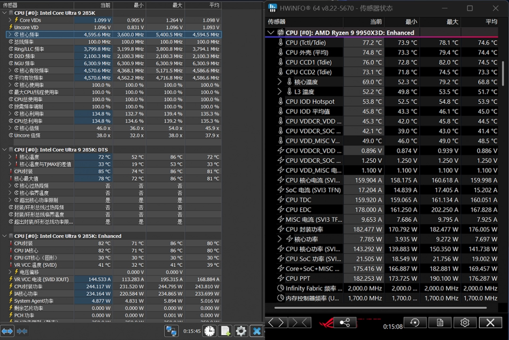The height and width of the screenshot is (340, 509).
Task: Open settings gear in AMD window toolbar
Action: [465, 323]
